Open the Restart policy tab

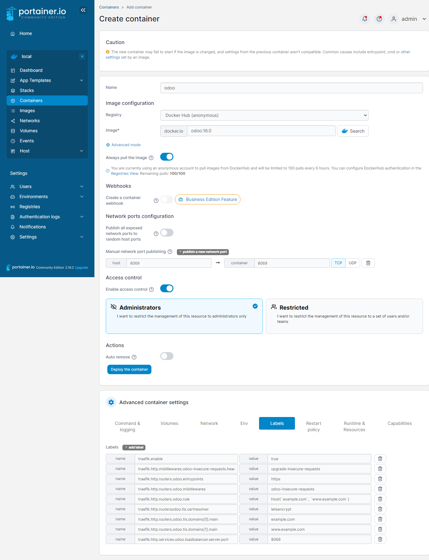click(x=313, y=426)
